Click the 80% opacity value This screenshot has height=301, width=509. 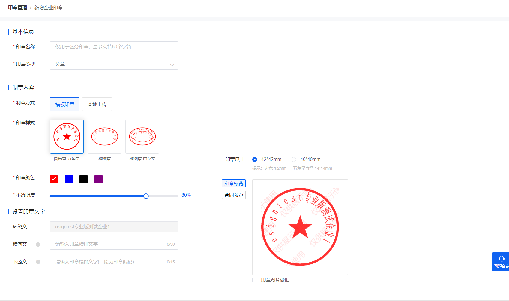pyautogui.click(x=186, y=195)
